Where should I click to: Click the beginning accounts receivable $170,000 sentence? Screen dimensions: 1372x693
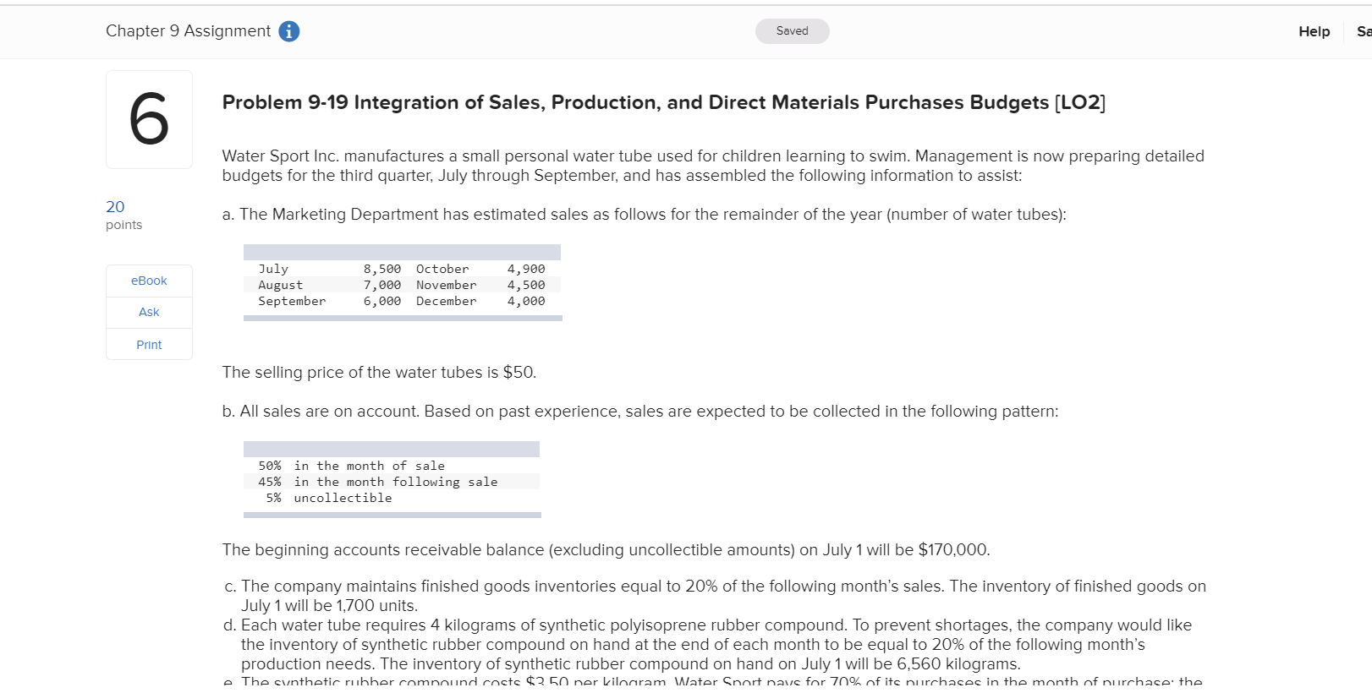[606, 550]
